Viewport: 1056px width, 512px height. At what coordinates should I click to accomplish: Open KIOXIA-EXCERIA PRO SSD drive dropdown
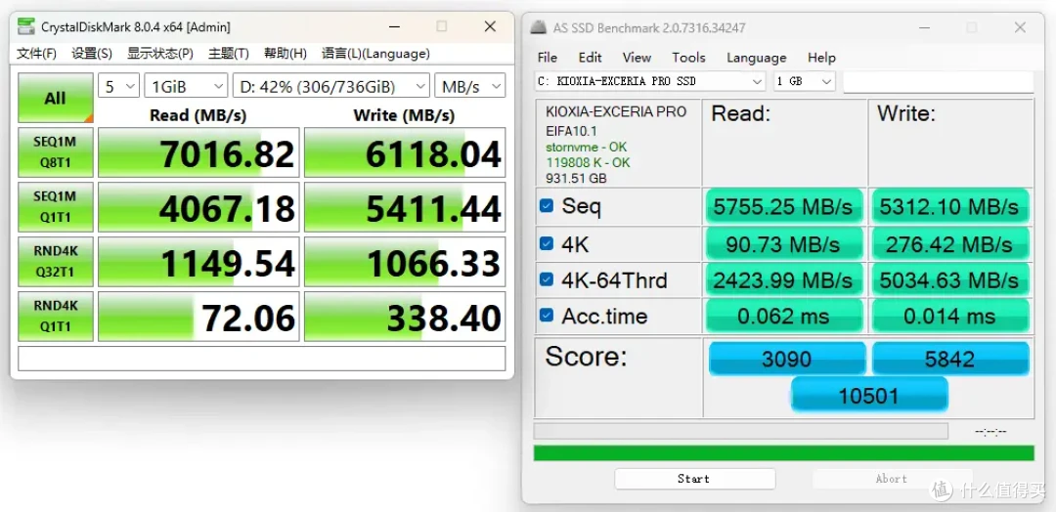650,81
